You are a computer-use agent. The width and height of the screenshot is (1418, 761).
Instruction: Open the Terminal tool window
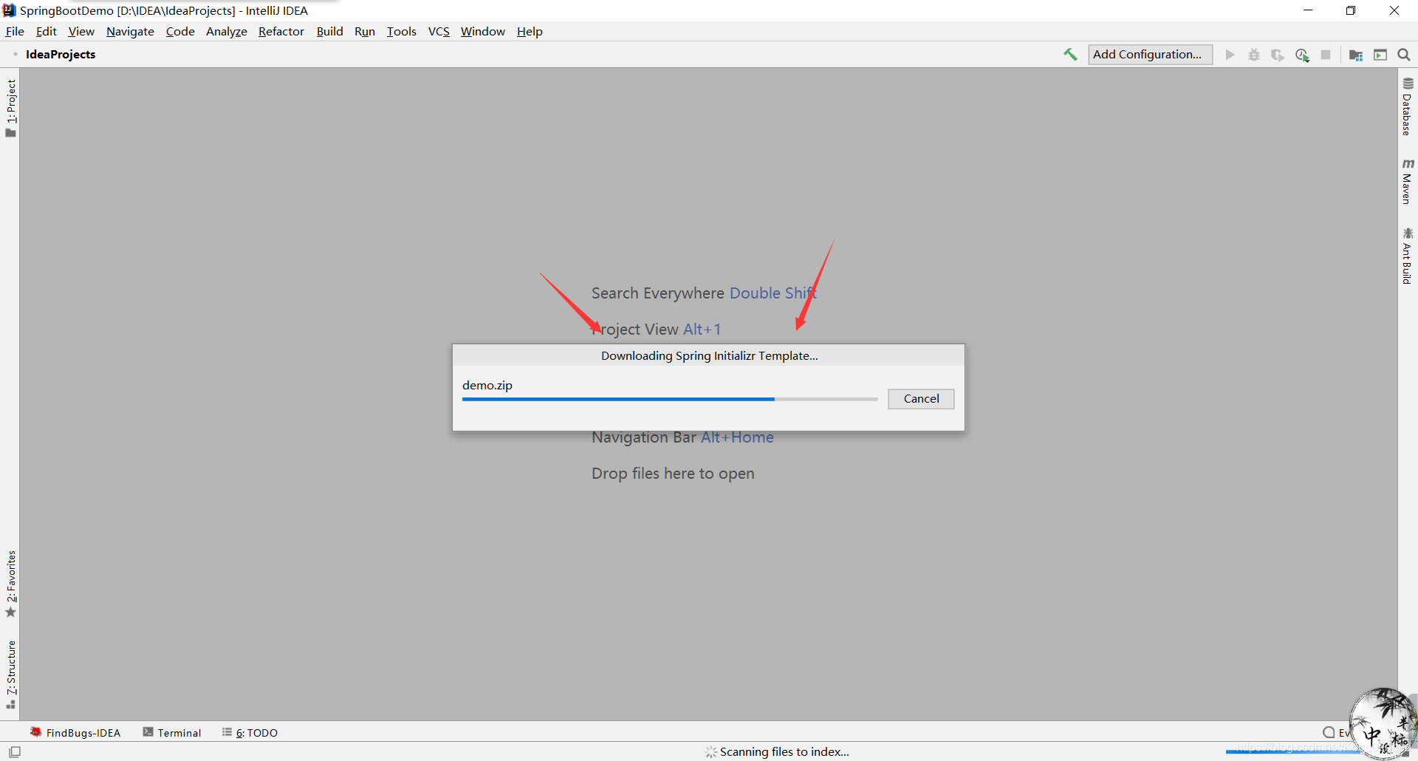(x=172, y=732)
